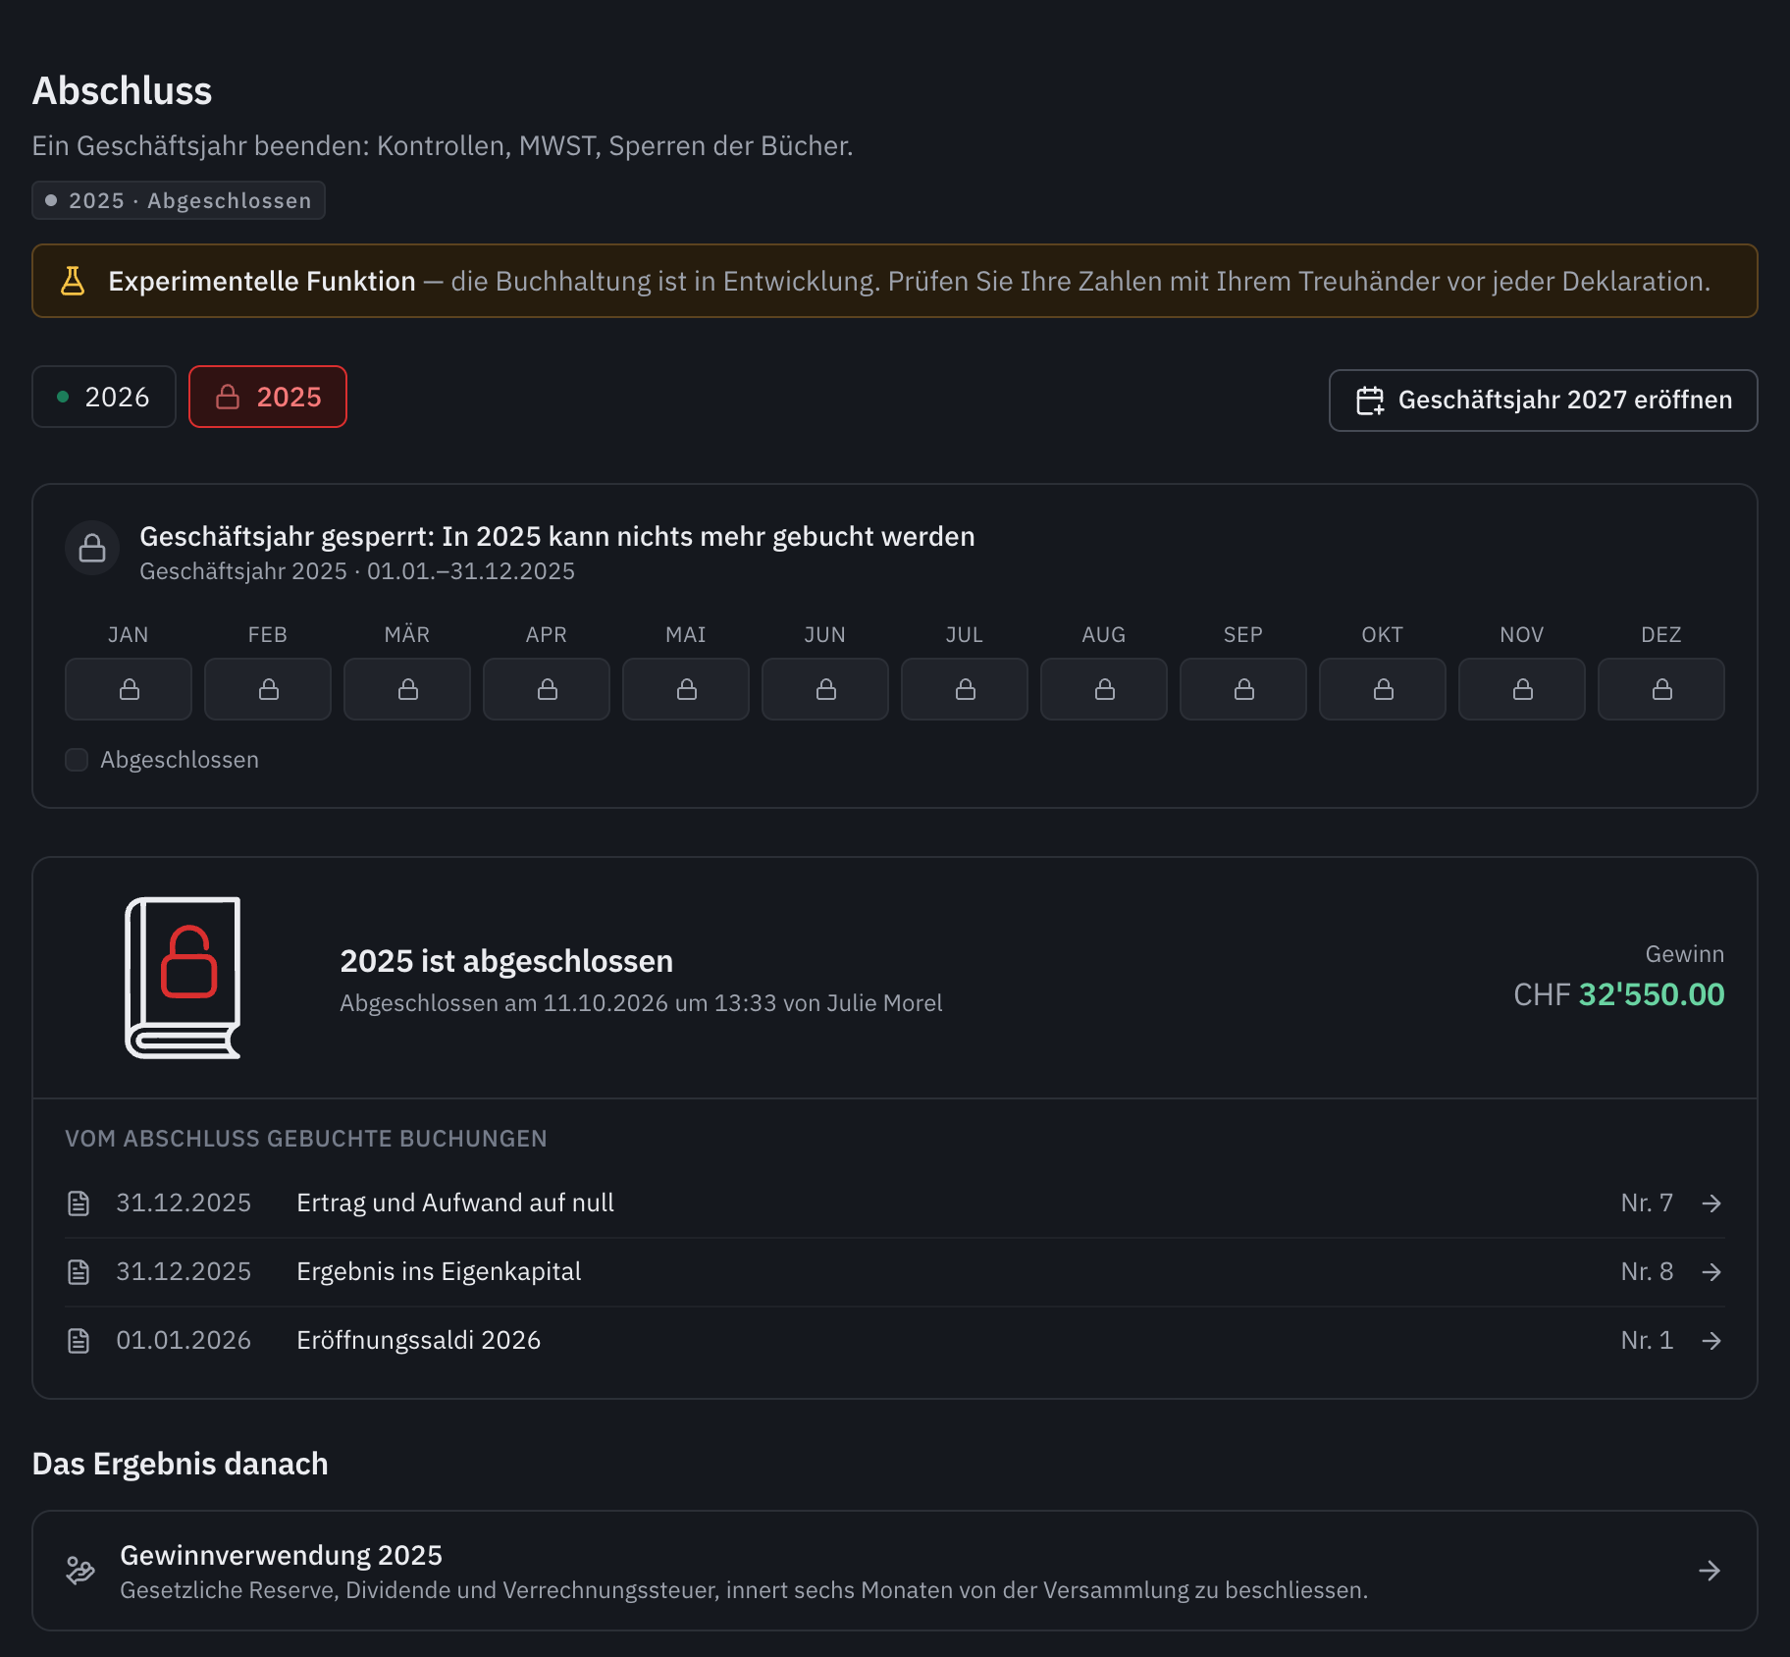1790x1657 pixels.
Task: Click the 'Geschäftsjahr 2025 · 01.01.–31.12.2025' text
Action: click(x=357, y=571)
